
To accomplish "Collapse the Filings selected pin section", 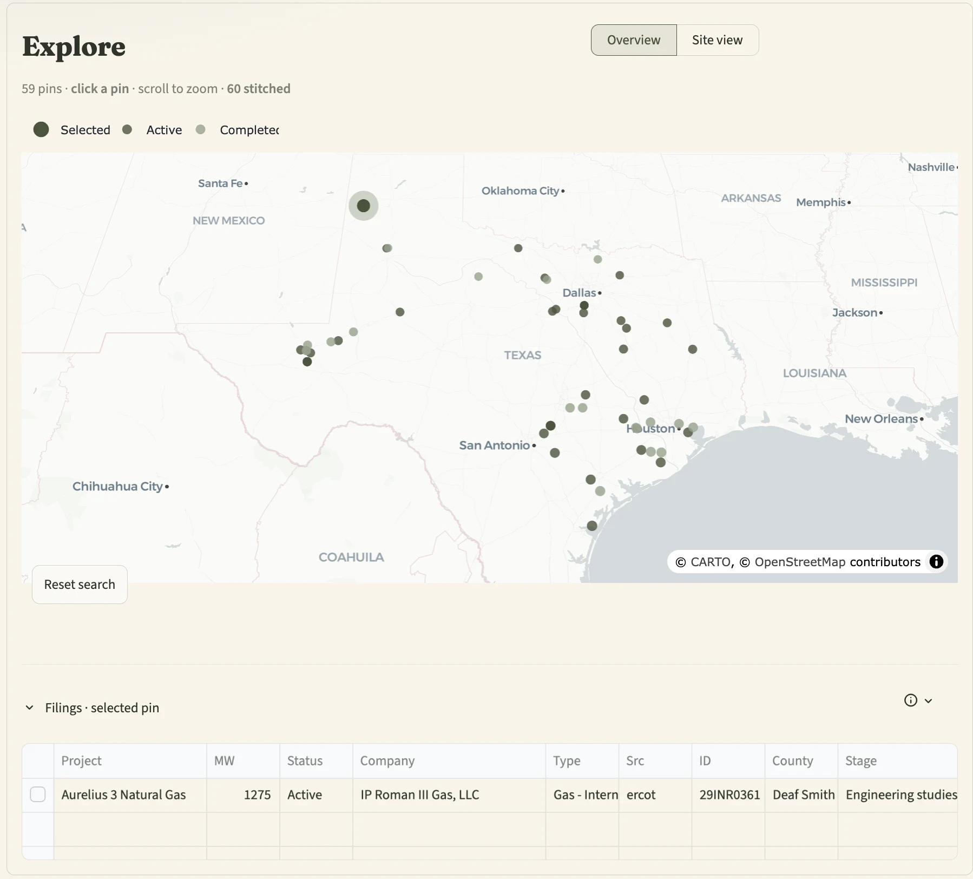I will [30, 707].
